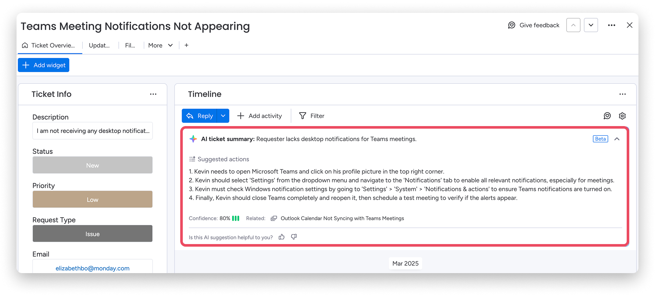Click the elizabethbo@monday.com email link
This screenshot has width=655, height=297.
pos(93,268)
